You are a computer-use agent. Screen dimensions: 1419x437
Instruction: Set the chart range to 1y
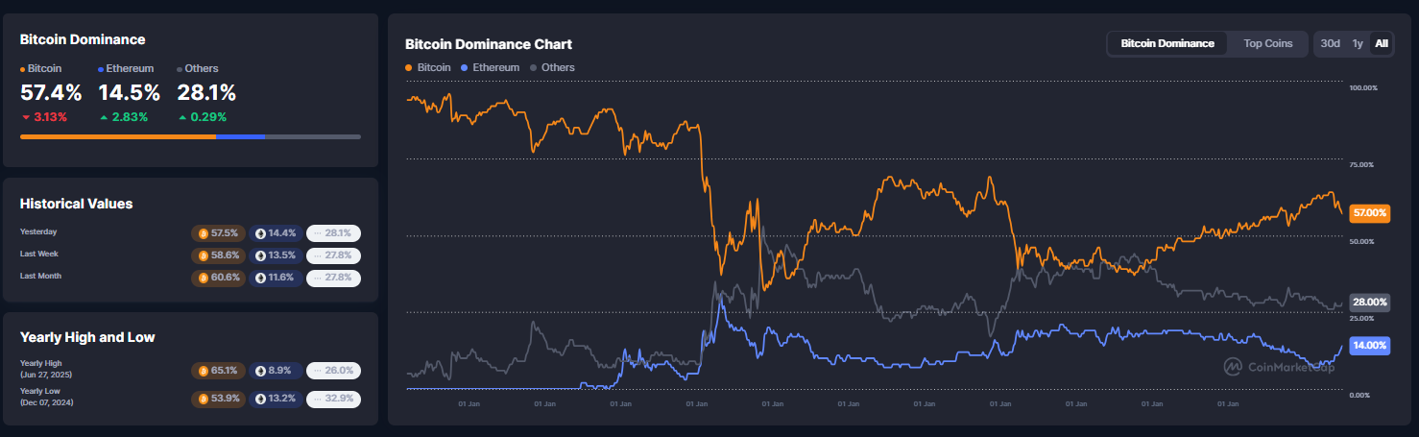pos(1358,43)
